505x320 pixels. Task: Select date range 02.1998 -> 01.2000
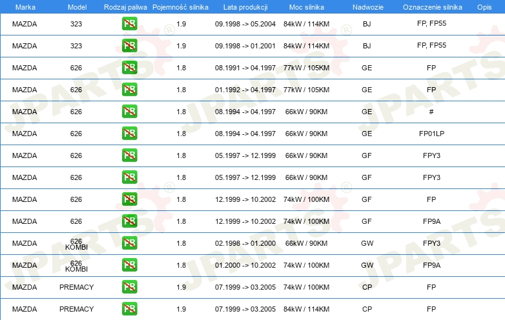pyautogui.click(x=245, y=243)
